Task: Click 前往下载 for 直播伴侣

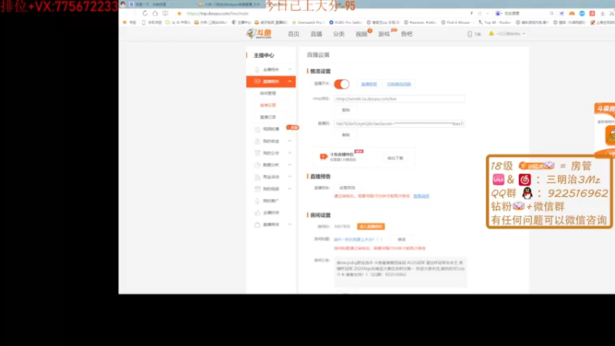Action: 395,158
